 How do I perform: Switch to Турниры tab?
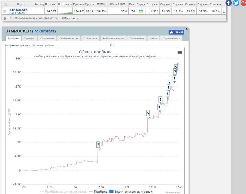[29, 38]
